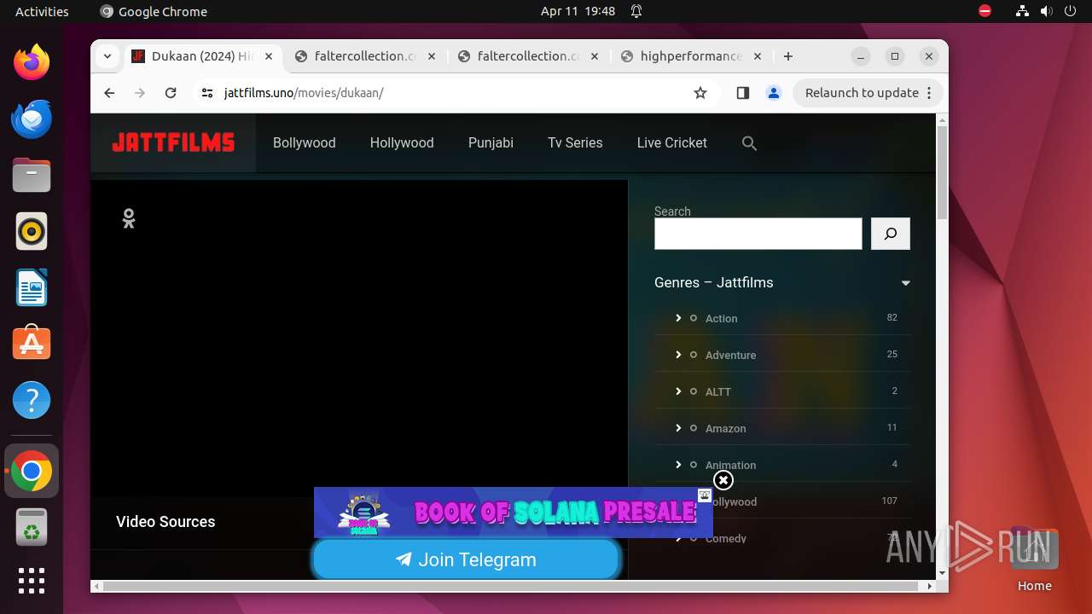Collapse the Genres – Jattfilms section
Screen dimensions: 1092x614
(905, 283)
